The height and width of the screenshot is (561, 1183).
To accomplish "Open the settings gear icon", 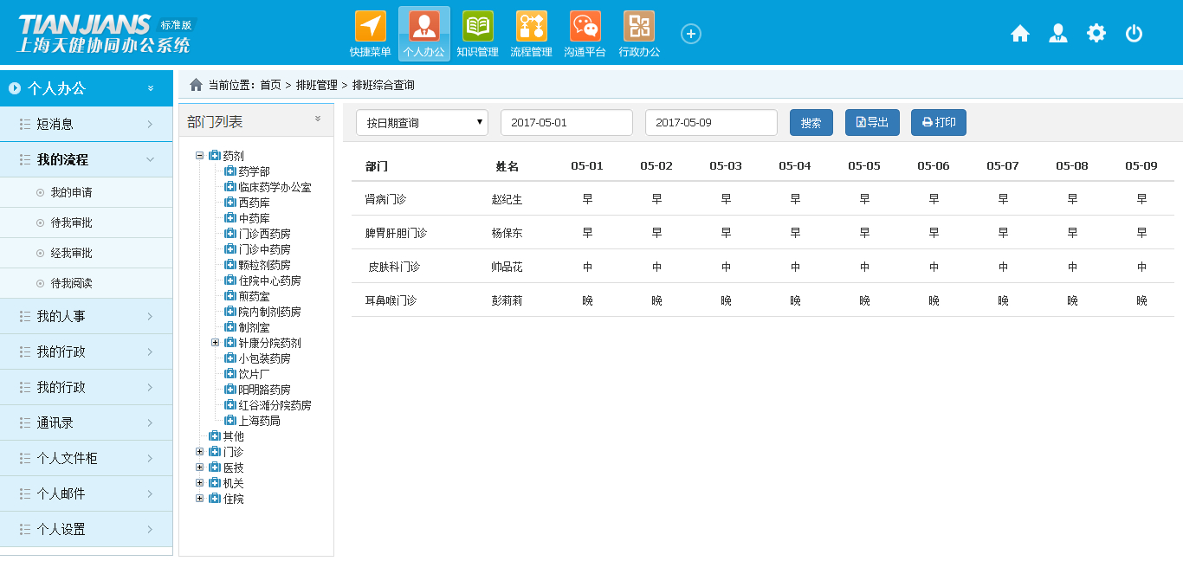I will pyautogui.click(x=1096, y=33).
